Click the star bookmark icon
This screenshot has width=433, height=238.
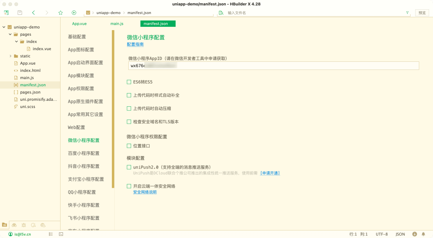tap(61, 13)
